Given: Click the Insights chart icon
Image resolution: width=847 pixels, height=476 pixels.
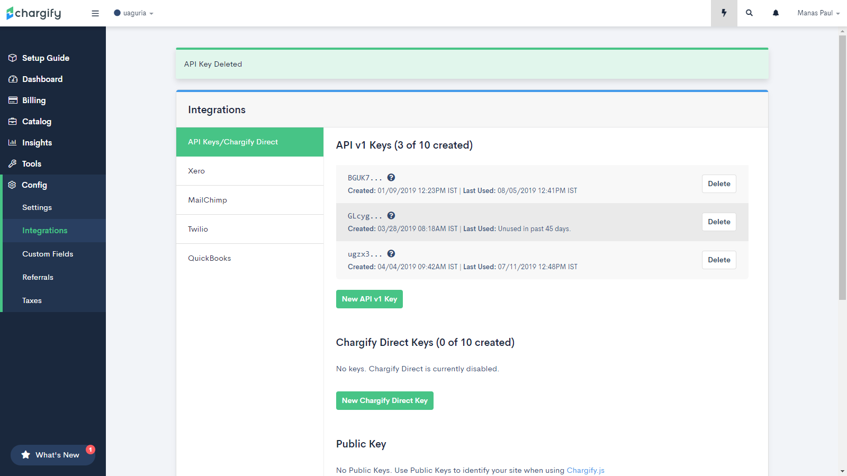Looking at the screenshot, I should (13, 143).
